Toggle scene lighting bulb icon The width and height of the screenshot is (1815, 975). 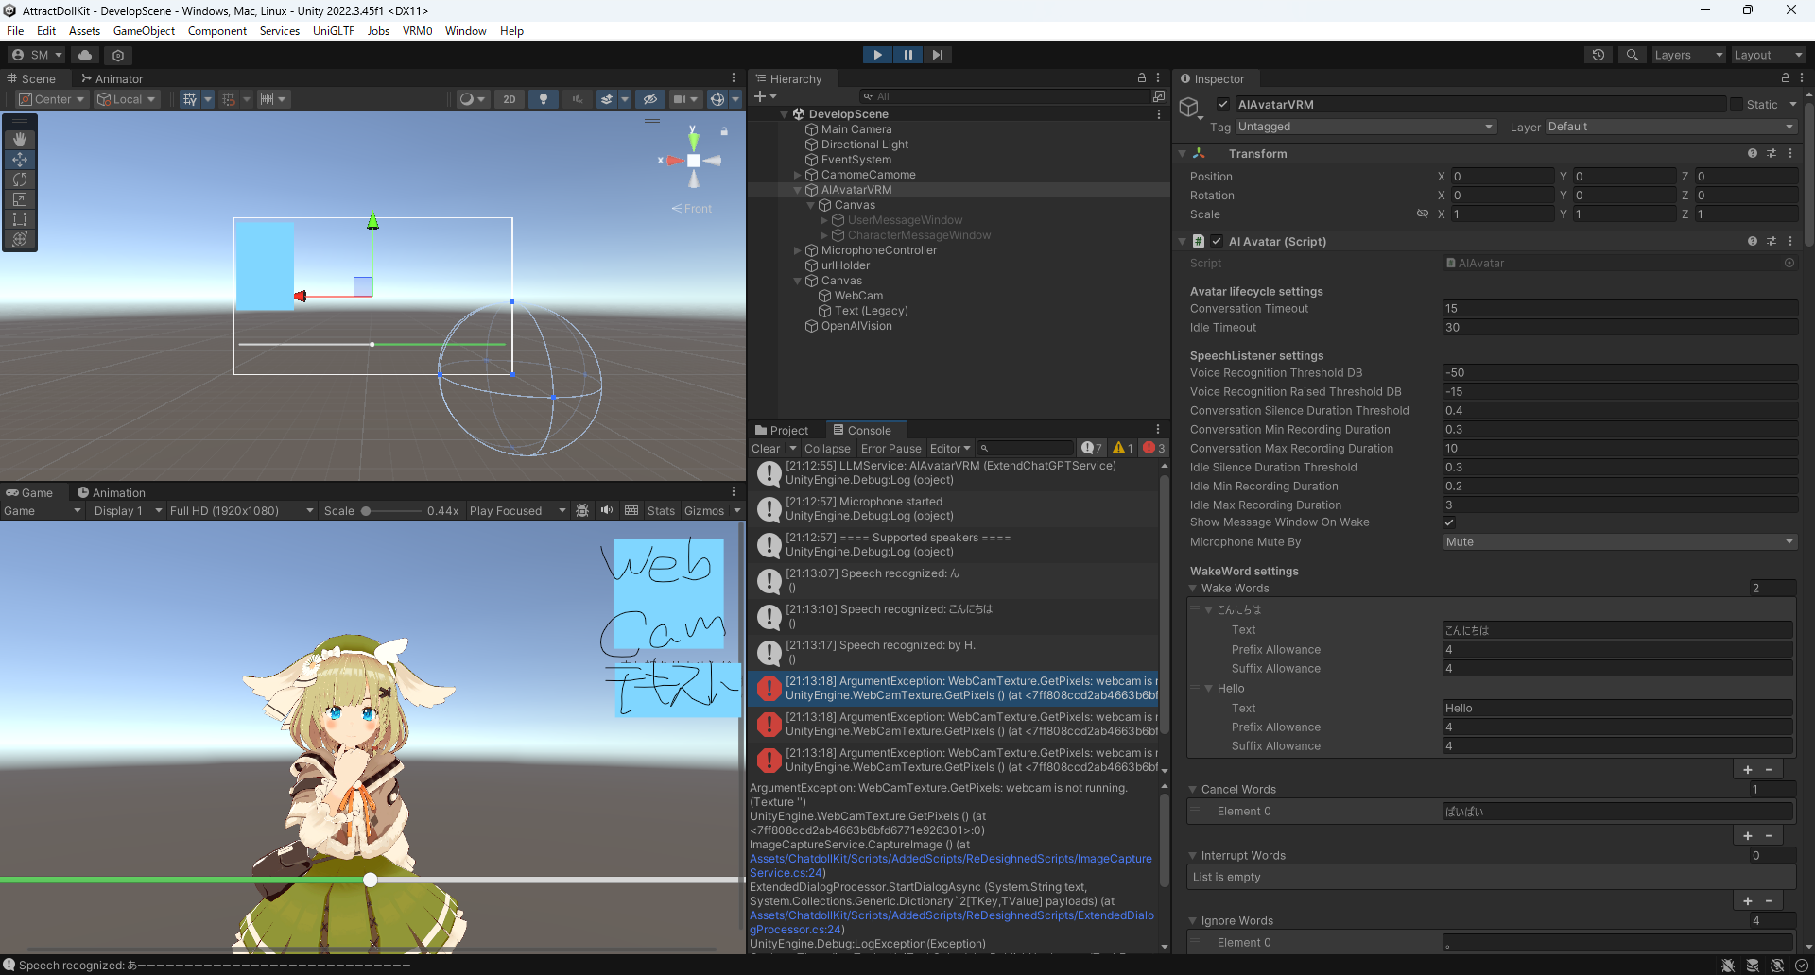coord(544,99)
